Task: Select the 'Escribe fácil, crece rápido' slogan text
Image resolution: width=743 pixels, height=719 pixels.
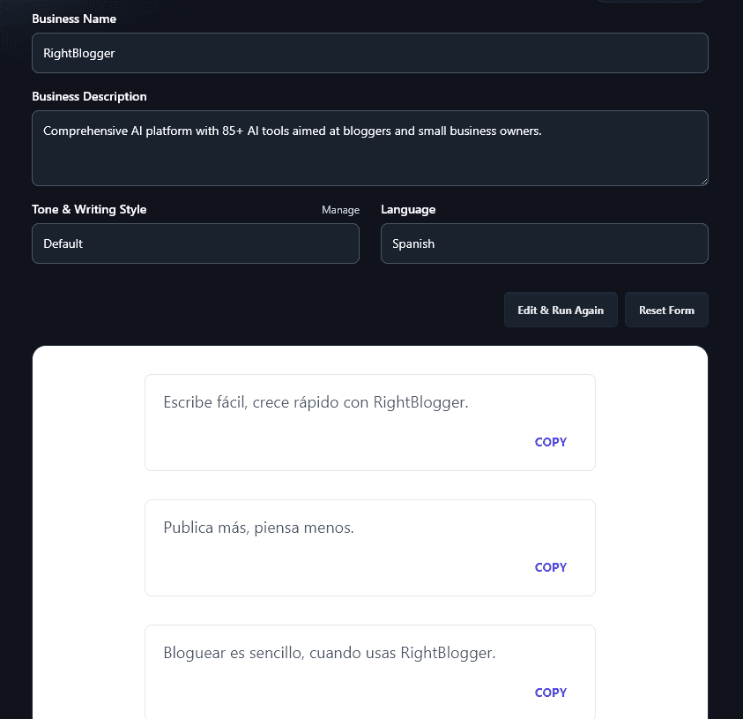Action: click(316, 402)
